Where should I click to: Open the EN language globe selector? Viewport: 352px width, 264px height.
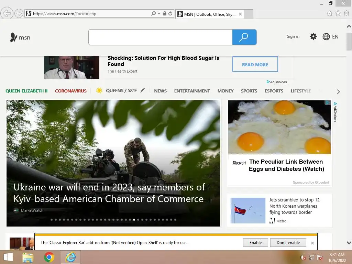pos(330,36)
